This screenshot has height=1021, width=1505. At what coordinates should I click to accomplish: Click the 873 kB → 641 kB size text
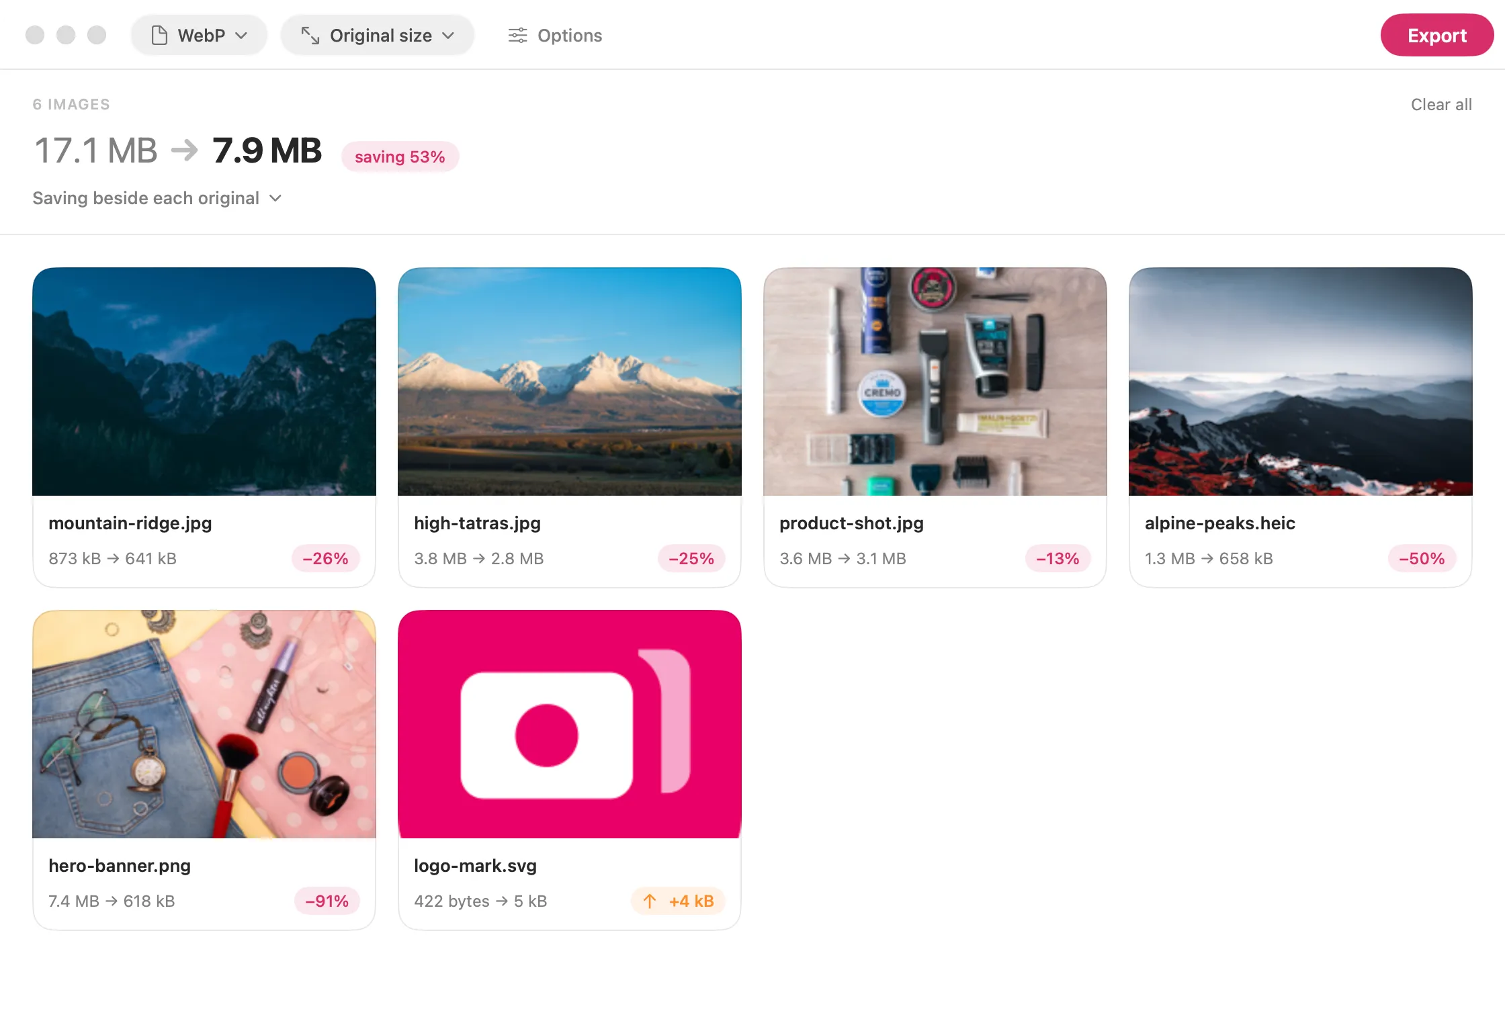click(x=112, y=558)
